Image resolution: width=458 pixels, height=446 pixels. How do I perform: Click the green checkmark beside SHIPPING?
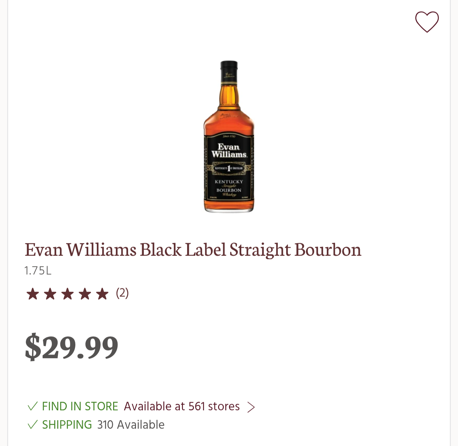coord(32,425)
